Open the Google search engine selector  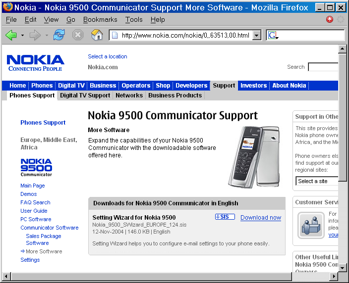pyautogui.click(x=273, y=35)
